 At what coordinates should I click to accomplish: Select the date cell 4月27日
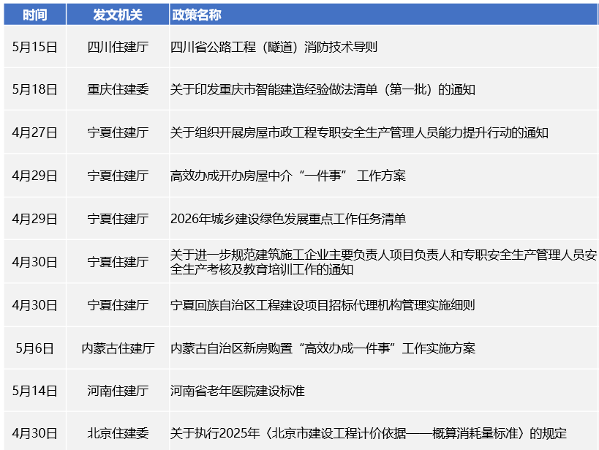pos(35,132)
